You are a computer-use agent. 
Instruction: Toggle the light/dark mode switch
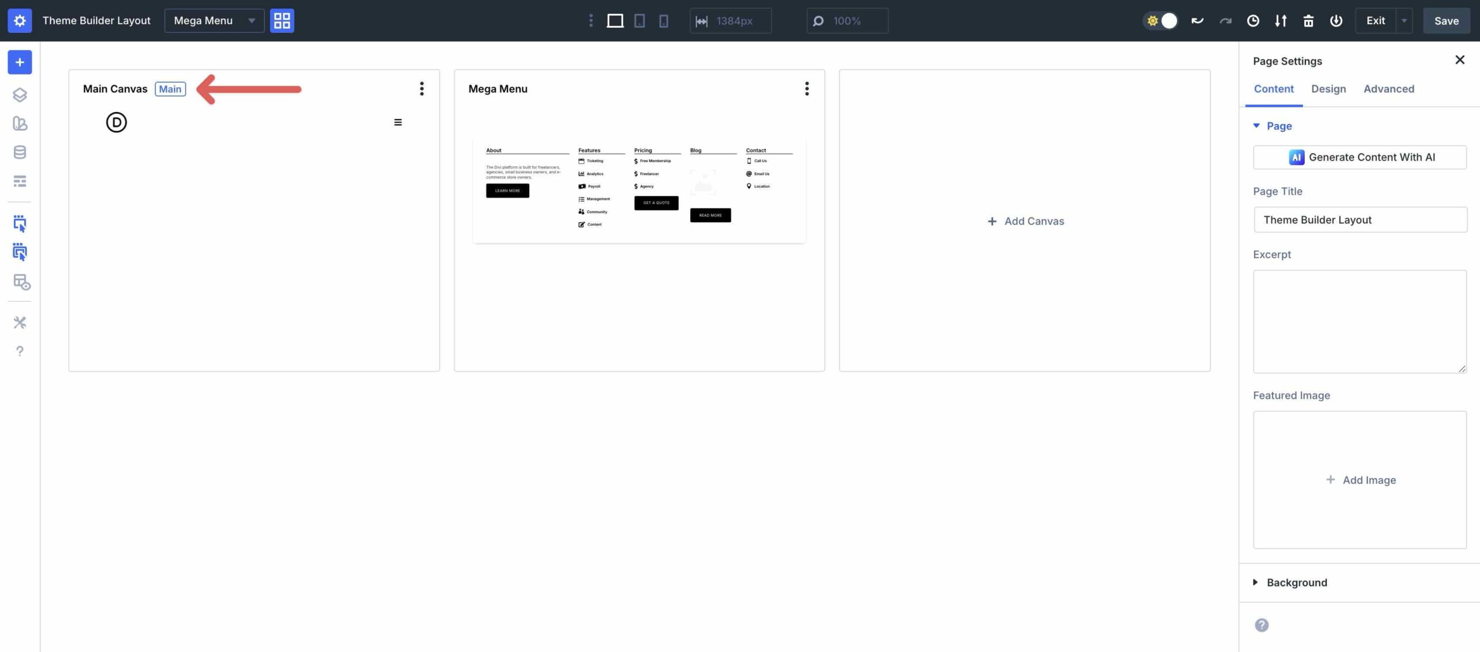click(x=1161, y=21)
